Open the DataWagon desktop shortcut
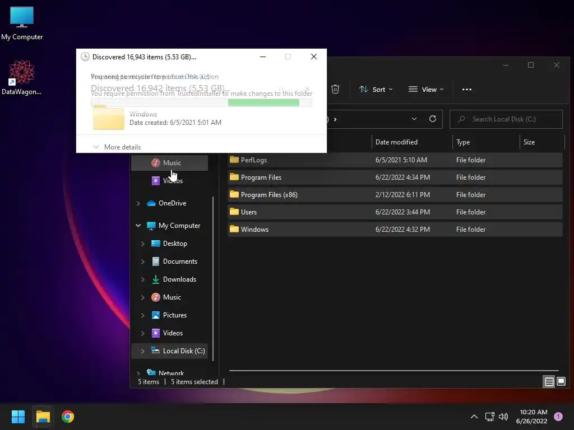This screenshot has width=574, height=430. (22, 77)
